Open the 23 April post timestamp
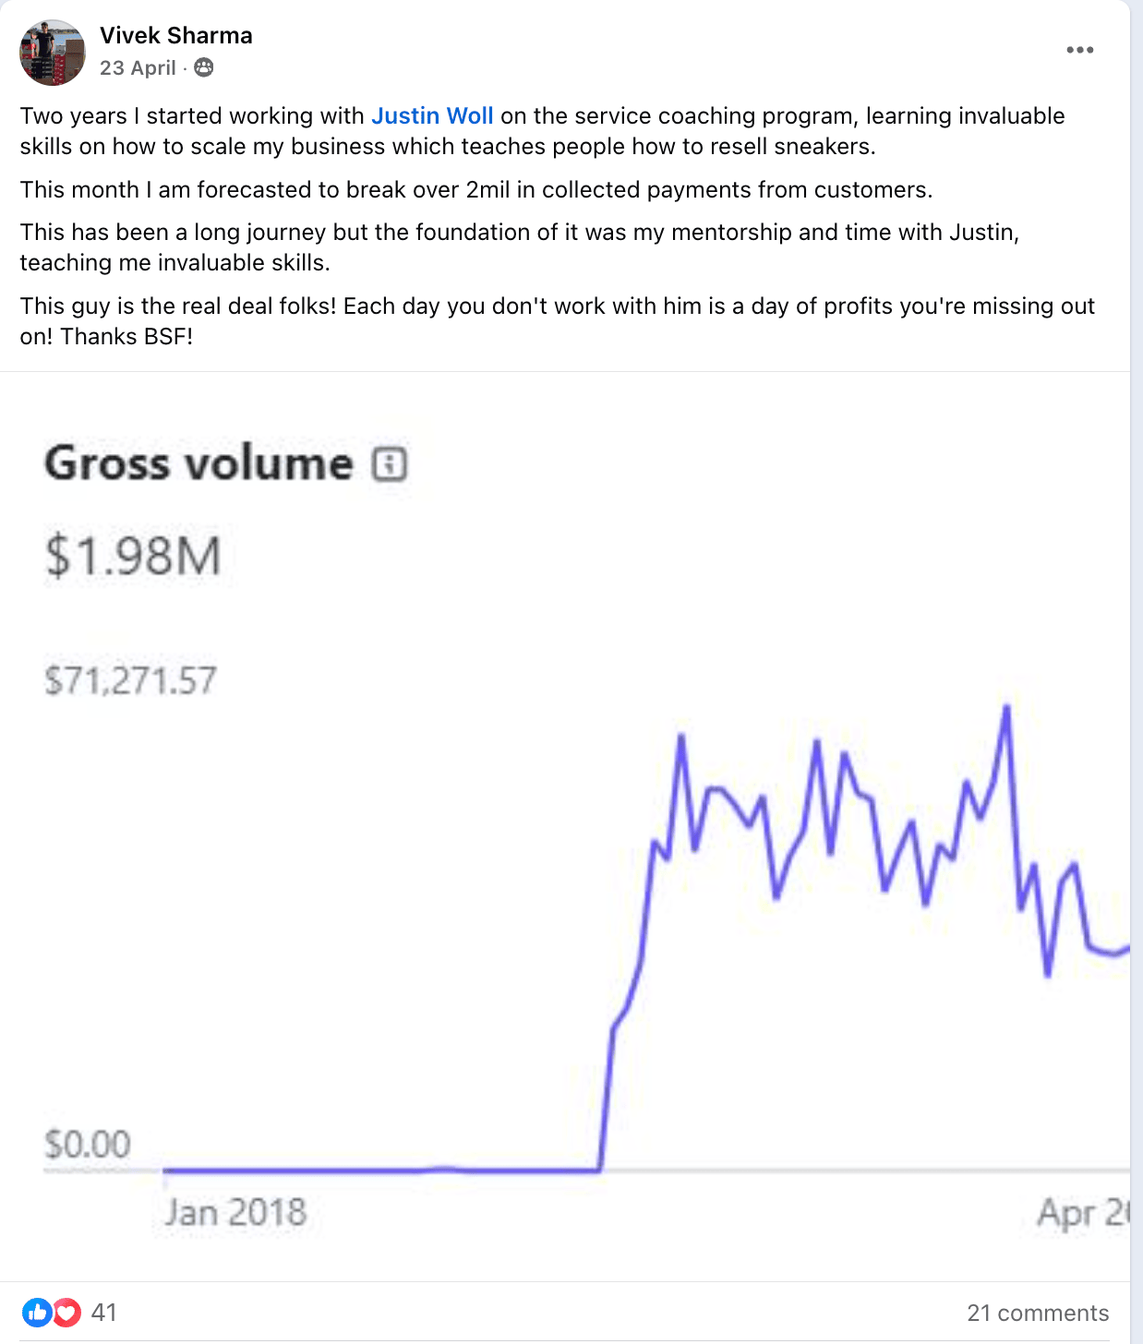The width and height of the screenshot is (1143, 1344). [x=138, y=67]
